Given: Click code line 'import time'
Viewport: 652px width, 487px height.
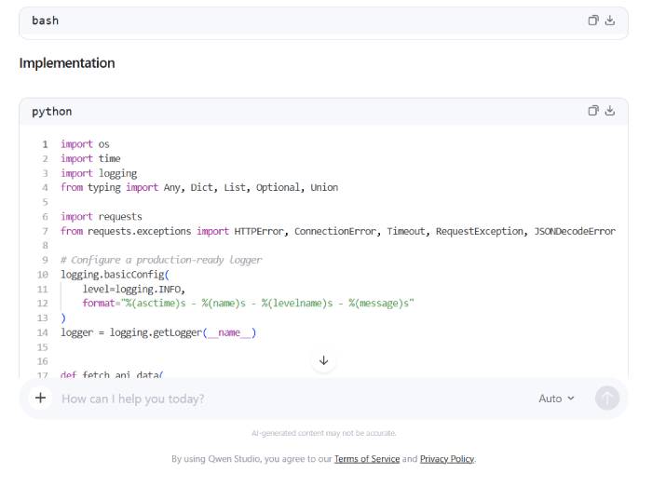Looking at the screenshot, I should (x=90, y=158).
